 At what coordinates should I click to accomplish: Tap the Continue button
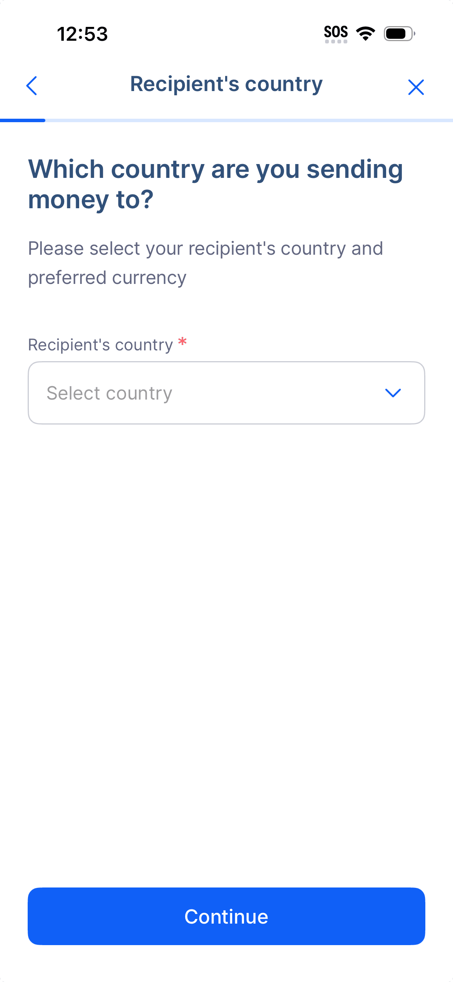tap(226, 916)
